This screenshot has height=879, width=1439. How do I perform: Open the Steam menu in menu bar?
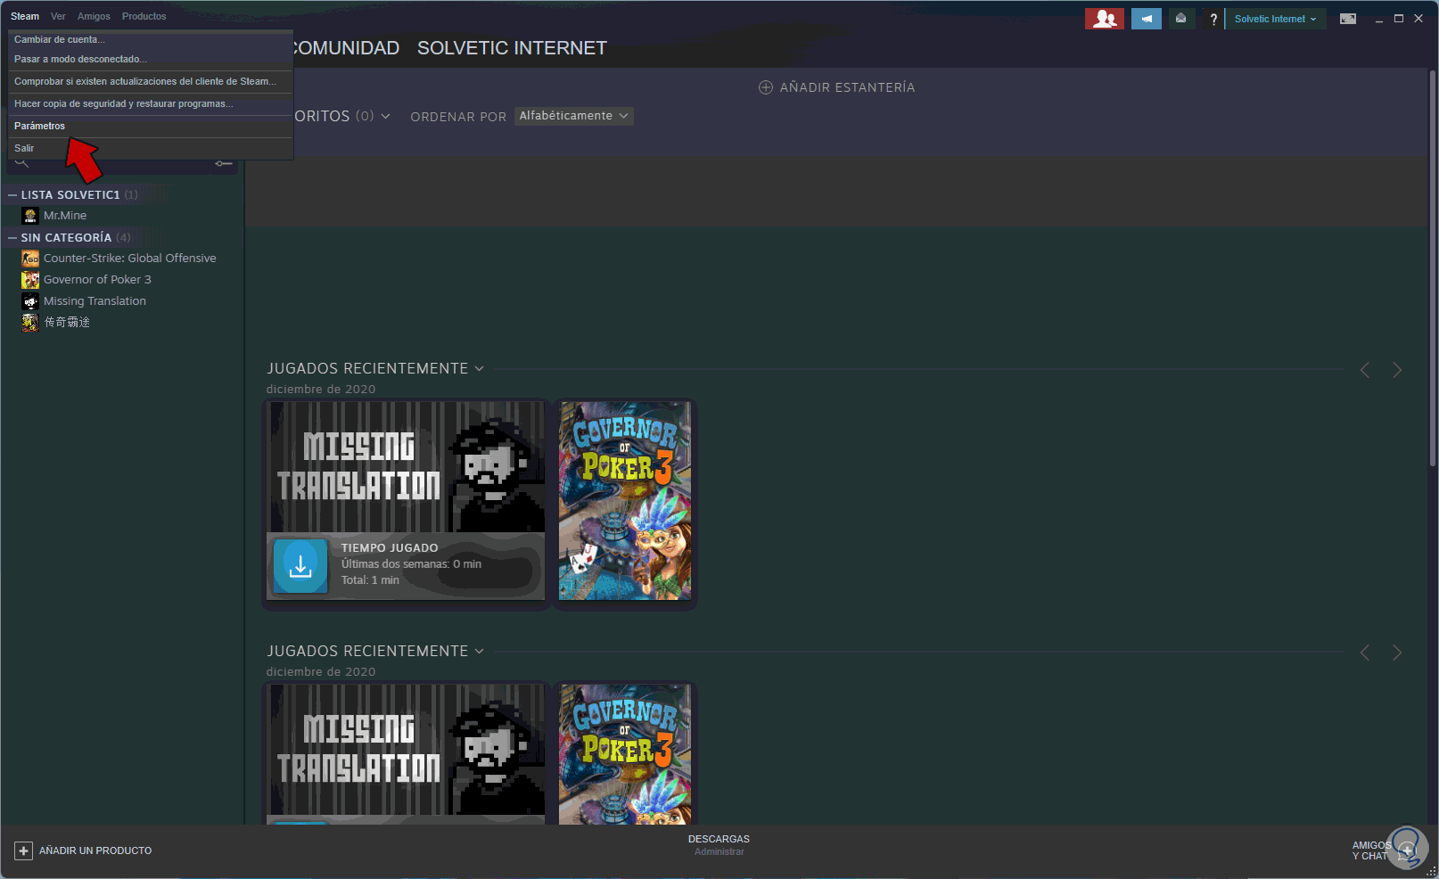[25, 16]
